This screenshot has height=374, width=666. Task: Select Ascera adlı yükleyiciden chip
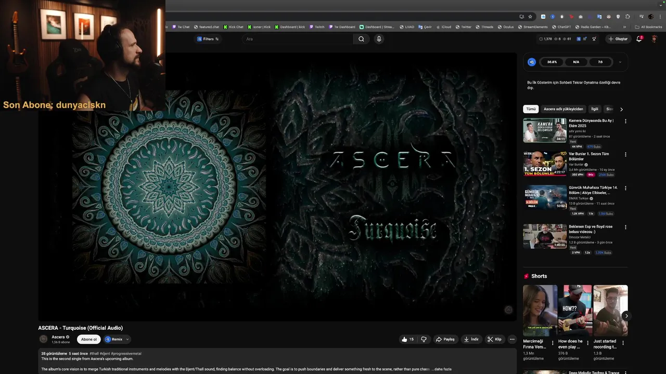563,109
